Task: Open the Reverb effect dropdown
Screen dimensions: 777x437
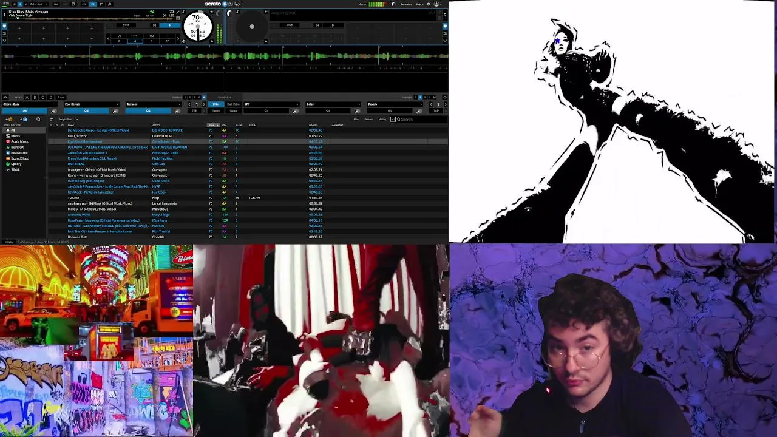Action: pyautogui.click(x=395, y=104)
